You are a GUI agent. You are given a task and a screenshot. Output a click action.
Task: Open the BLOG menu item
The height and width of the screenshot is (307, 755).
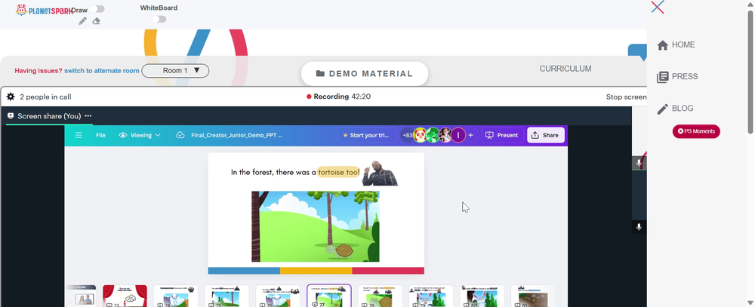[683, 109]
